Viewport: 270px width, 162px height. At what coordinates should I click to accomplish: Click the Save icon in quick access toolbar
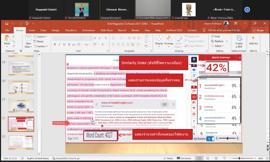point(7,24)
